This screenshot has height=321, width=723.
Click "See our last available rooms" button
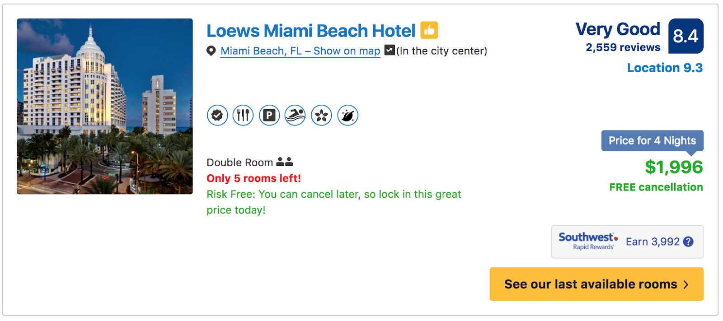(x=596, y=284)
